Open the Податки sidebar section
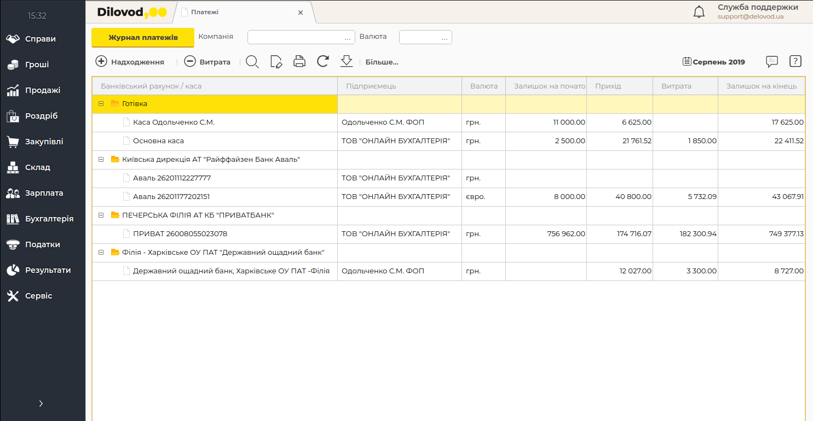 pyautogui.click(x=43, y=244)
